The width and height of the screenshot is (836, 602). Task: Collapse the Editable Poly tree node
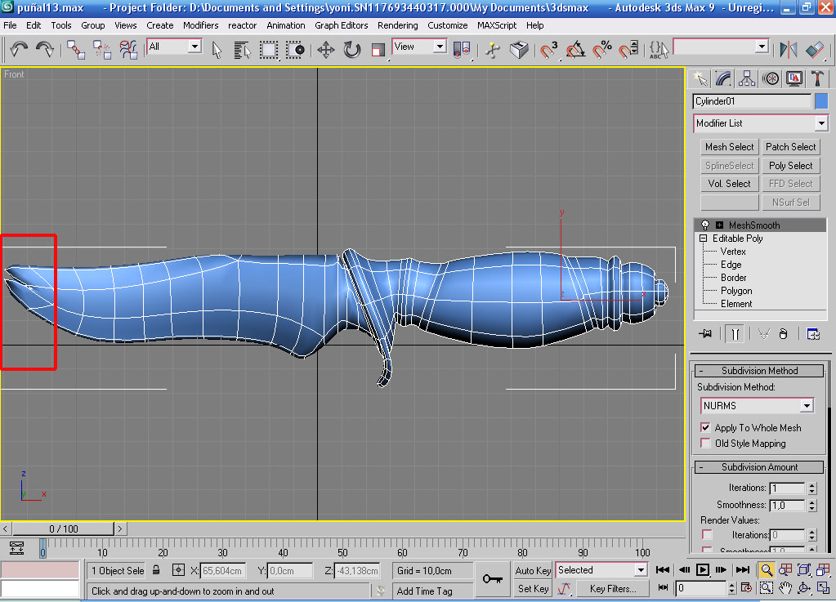click(x=703, y=239)
